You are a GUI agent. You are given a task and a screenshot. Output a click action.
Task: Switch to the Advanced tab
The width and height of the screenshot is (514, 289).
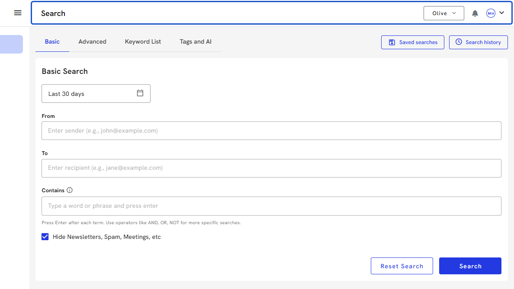tap(92, 42)
